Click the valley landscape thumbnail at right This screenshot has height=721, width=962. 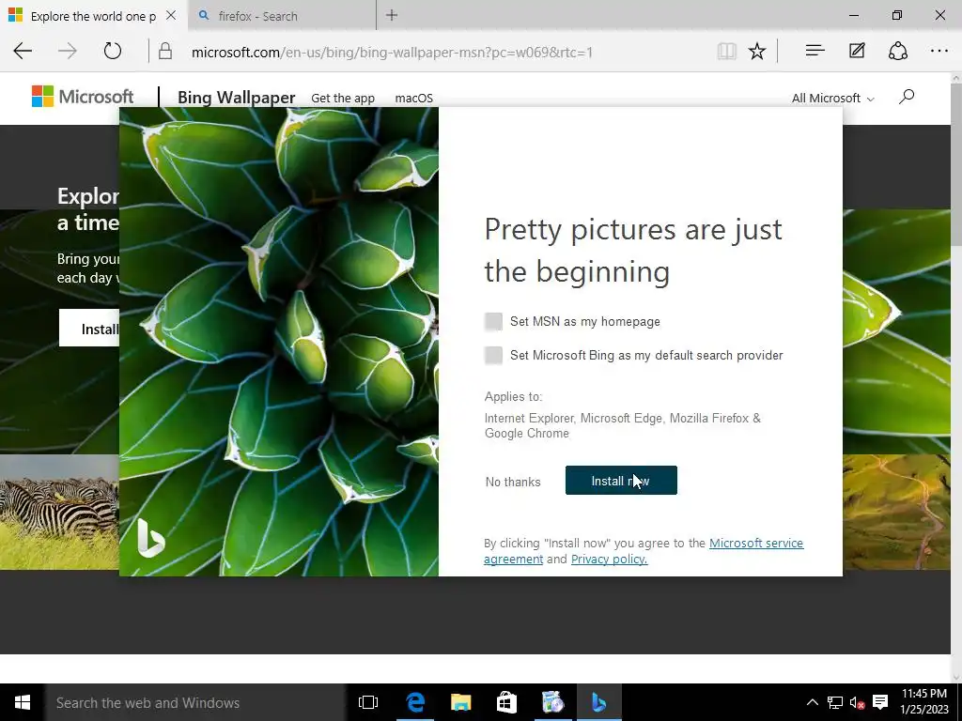point(896,512)
